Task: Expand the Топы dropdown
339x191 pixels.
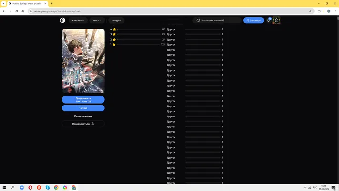Action: pyautogui.click(x=97, y=21)
